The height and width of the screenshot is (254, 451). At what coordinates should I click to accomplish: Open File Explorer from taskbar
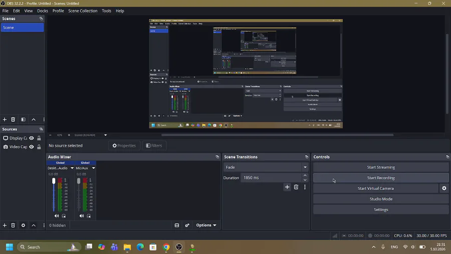pyautogui.click(x=127, y=247)
